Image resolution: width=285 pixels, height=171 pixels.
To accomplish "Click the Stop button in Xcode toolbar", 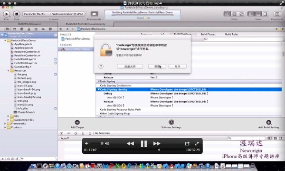I will click(17, 14).
